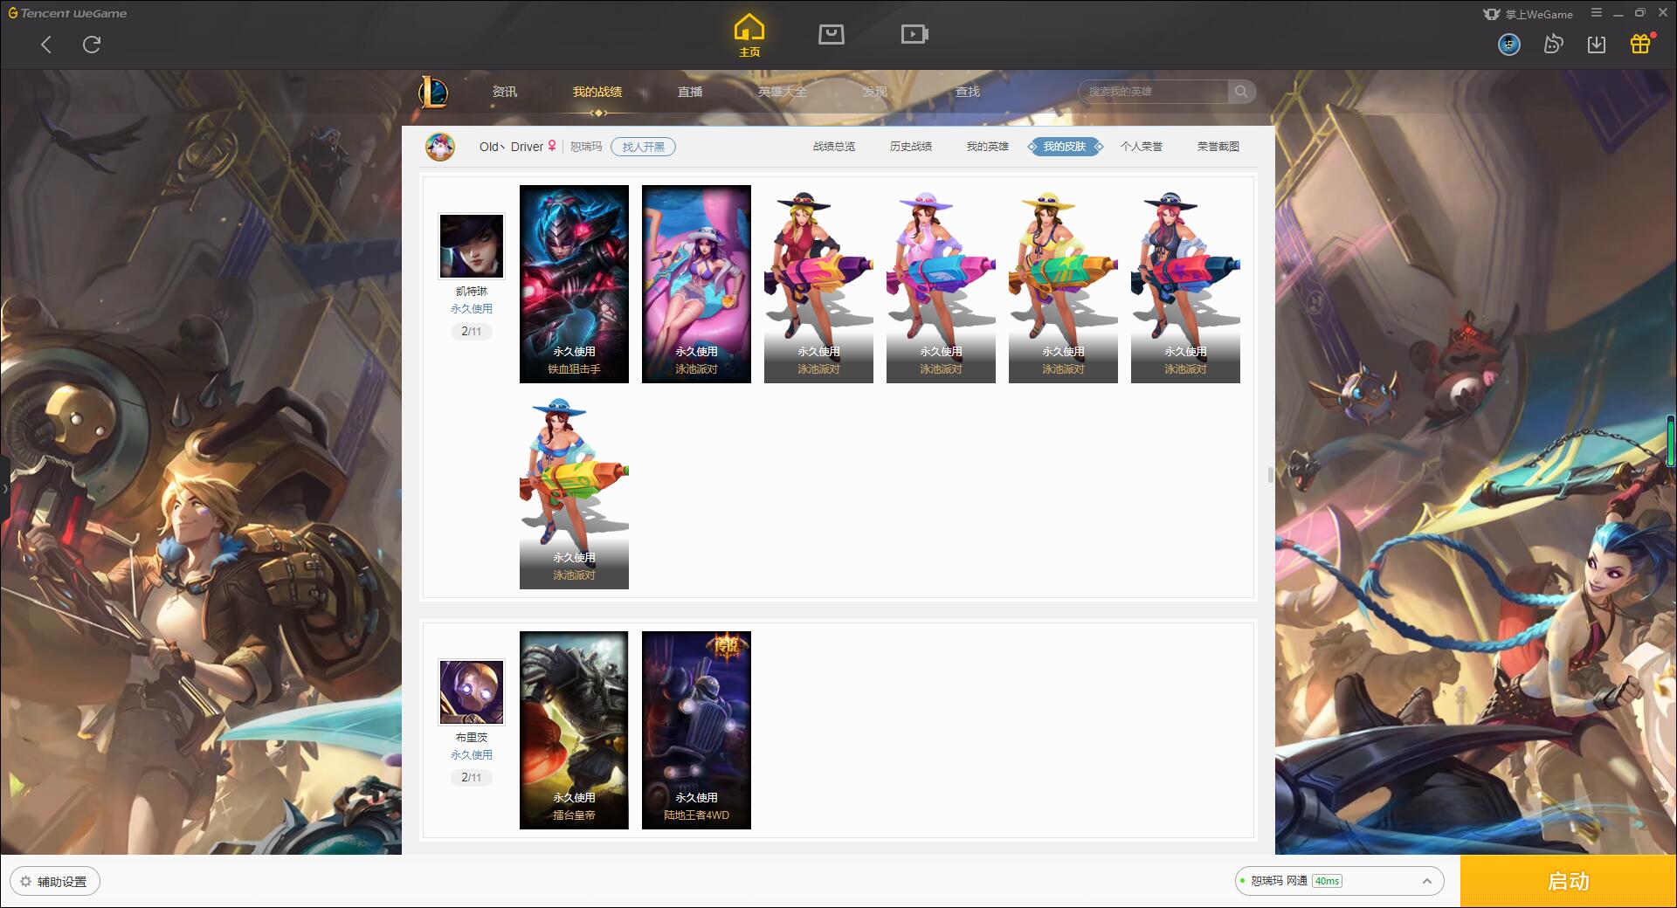Open the video playback icon in top bar
The image size is (1677, 908).
914,34
